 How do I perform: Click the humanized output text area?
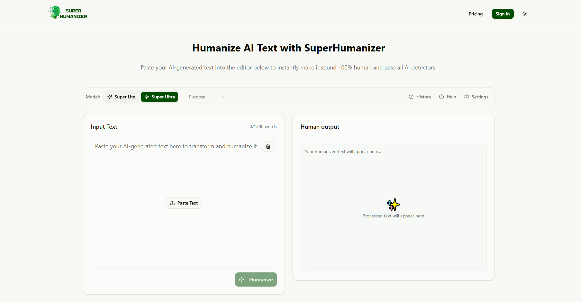tap(394, 208)
